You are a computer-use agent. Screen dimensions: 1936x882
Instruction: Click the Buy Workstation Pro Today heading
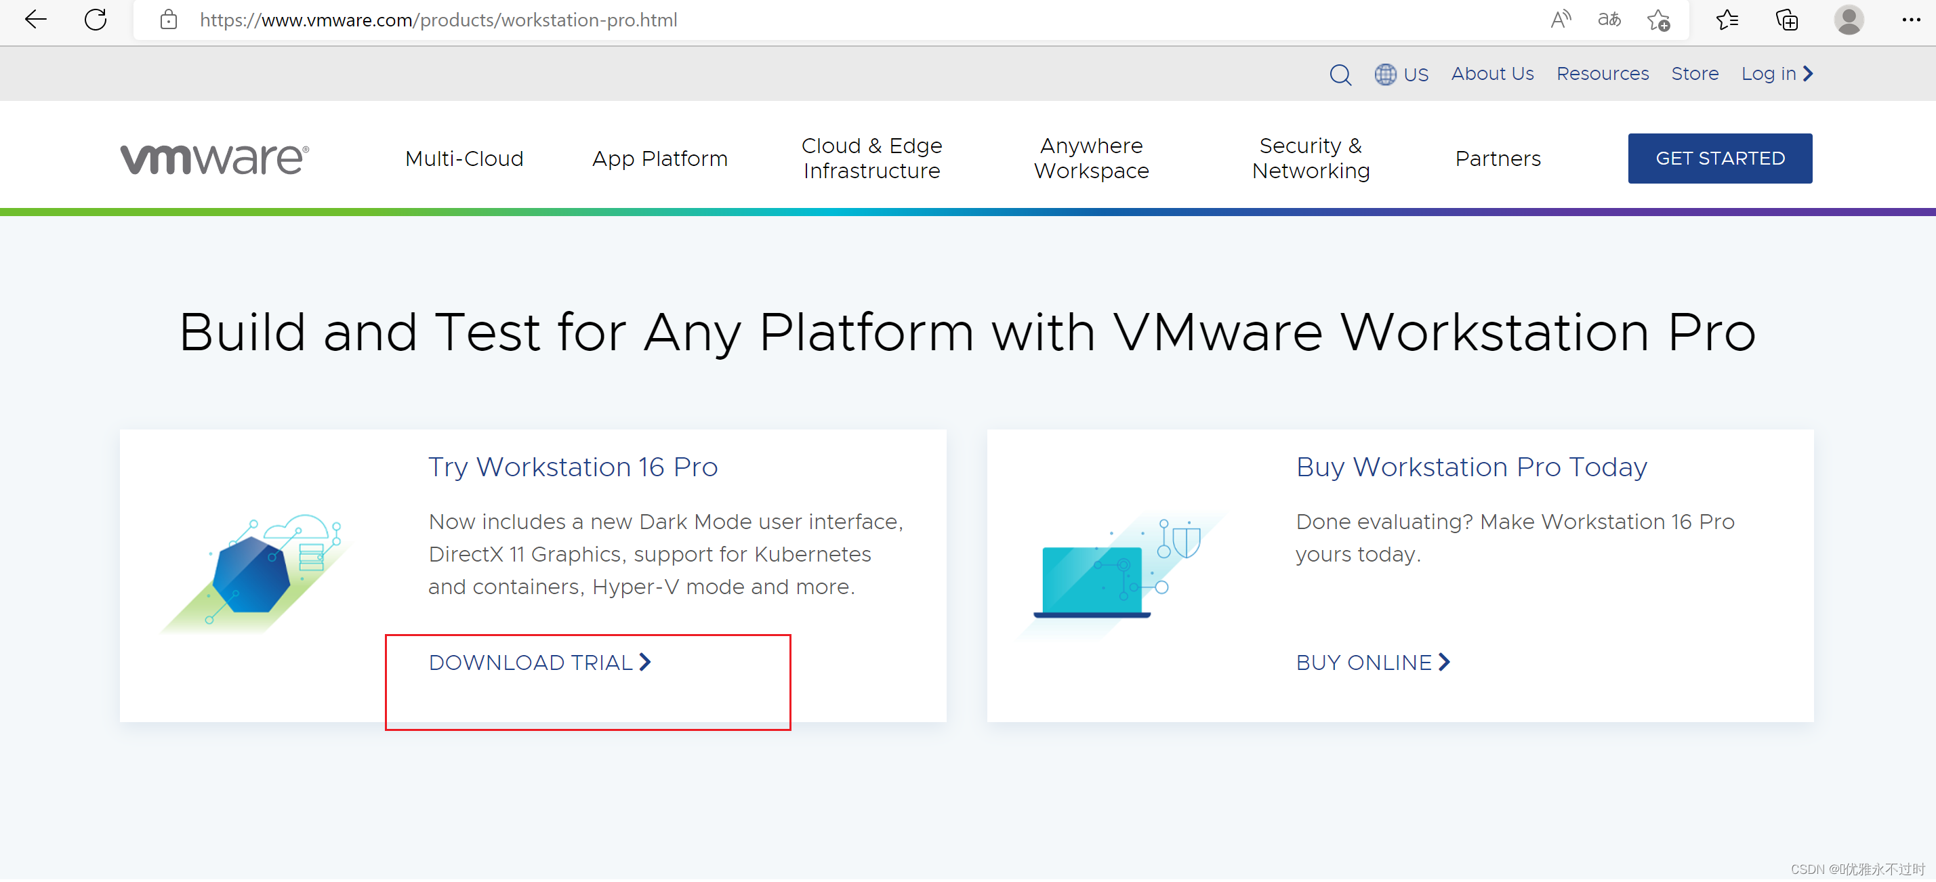coord(1470,467)
